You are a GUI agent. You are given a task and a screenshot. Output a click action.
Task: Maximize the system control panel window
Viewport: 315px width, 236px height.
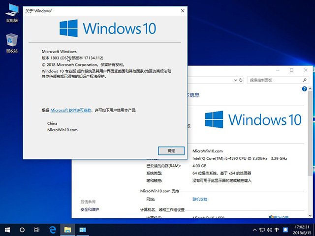pos(291,70)
